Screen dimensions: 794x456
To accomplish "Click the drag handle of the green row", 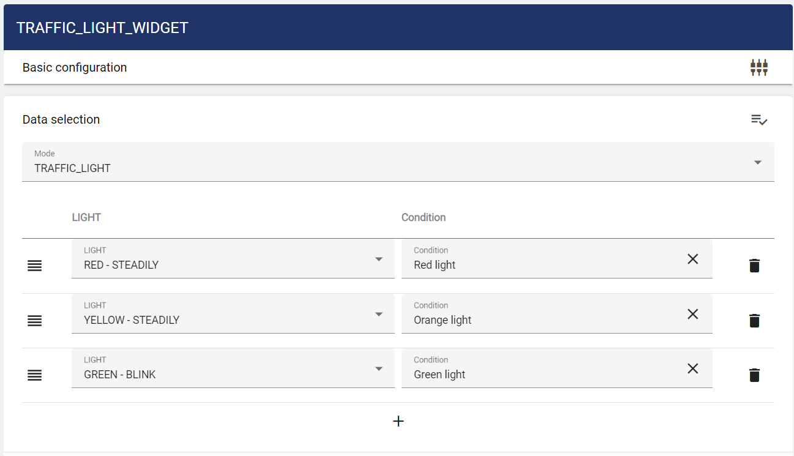I will pos(35,375).
